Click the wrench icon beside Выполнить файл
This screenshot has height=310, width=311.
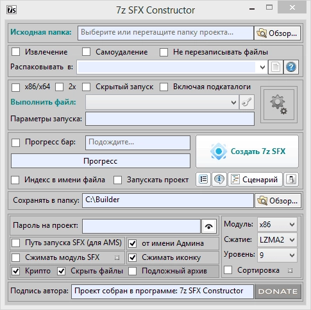click(x=247, y=102)
